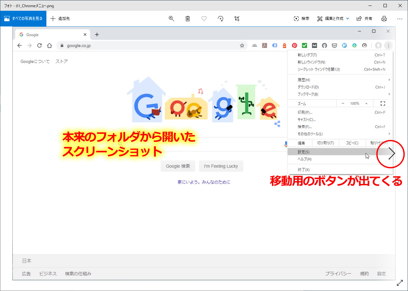Click the Chrome profile avatar
This screenshot has width=408, height=291.
pyautogui.click(x=379, y=46)
